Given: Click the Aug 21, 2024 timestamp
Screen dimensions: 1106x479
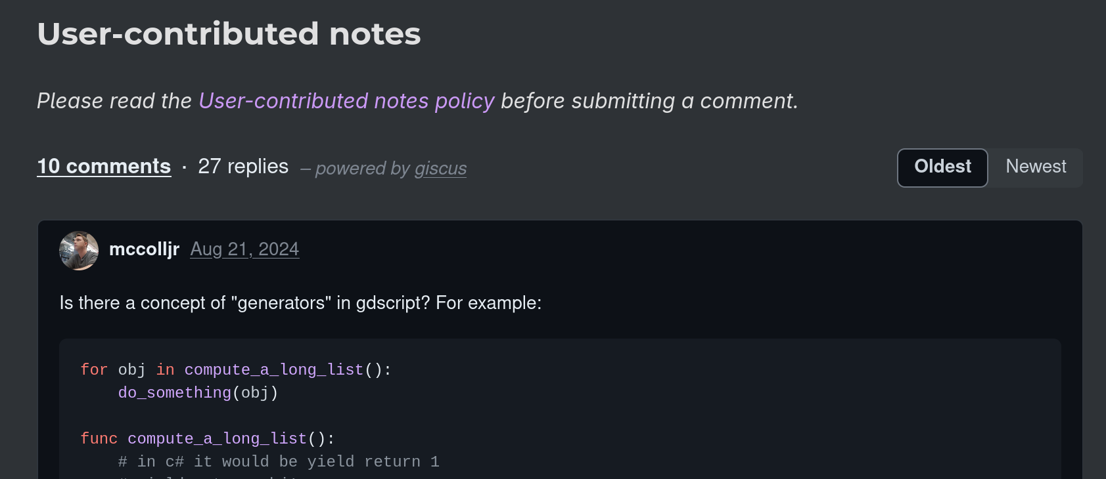Looking at the screenshot, I should [x=244, y=249].
